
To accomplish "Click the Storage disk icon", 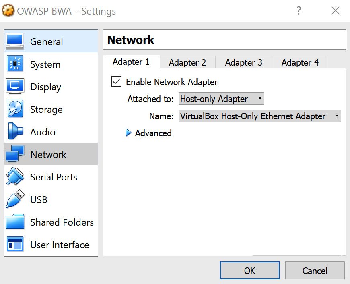I will pyautogui.click(x=15, y=109).
